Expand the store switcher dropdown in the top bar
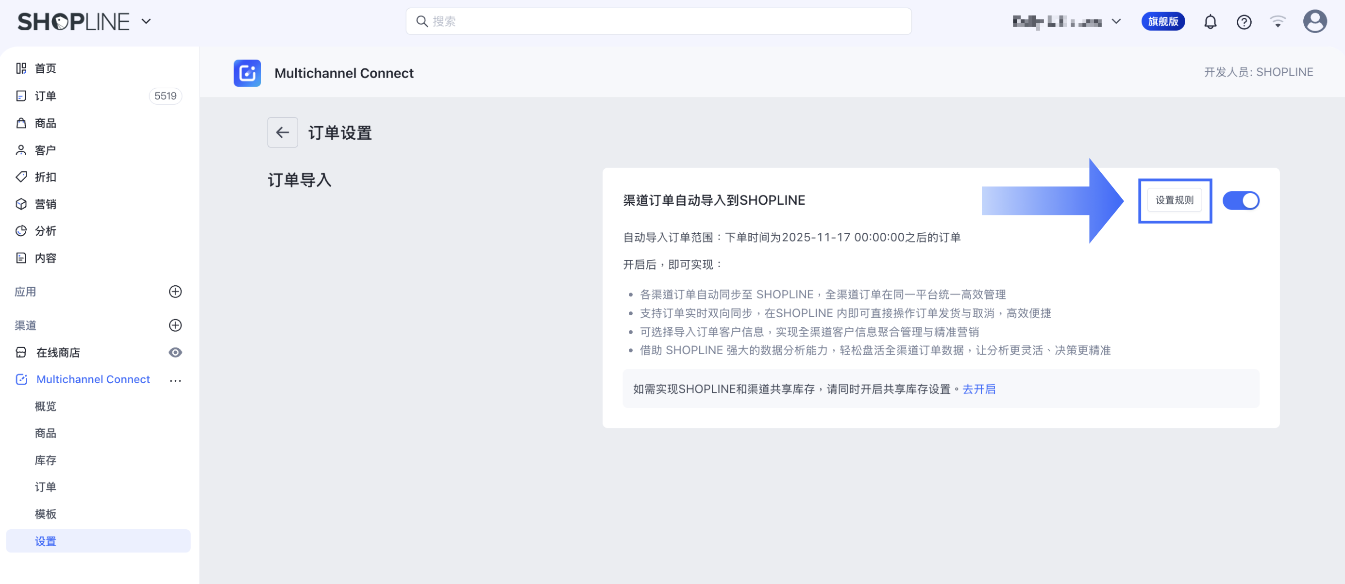Image resolution: width=1345 pixels, height=584 pixels. pyautogui.click(x=1116, y=21)
